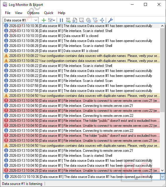Click the vertical scrollbar thumb in log list
The image size is (166, 187).
[162, 70]
